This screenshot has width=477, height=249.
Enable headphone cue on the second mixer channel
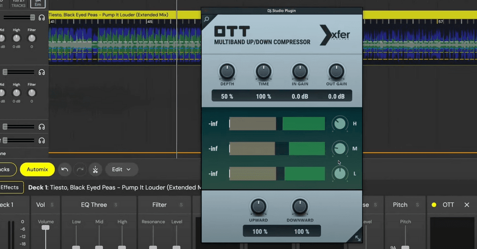coord(41,72)
